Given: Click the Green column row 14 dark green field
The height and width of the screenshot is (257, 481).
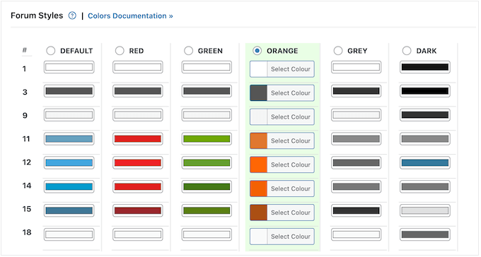Looking at the screenshot, I should (x=207, y=186).
